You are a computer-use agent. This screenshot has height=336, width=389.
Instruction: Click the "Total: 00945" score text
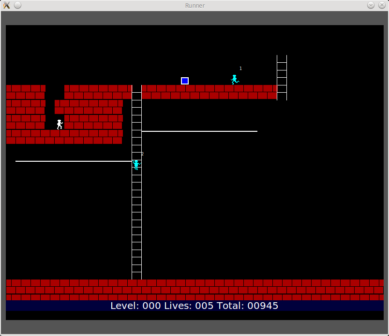[x=247, y=306]
